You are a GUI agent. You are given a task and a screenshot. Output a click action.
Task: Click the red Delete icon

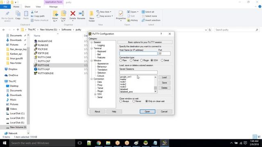pos(73,13)
